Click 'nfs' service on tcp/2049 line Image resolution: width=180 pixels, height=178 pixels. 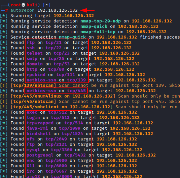click(x=31, y=139)
